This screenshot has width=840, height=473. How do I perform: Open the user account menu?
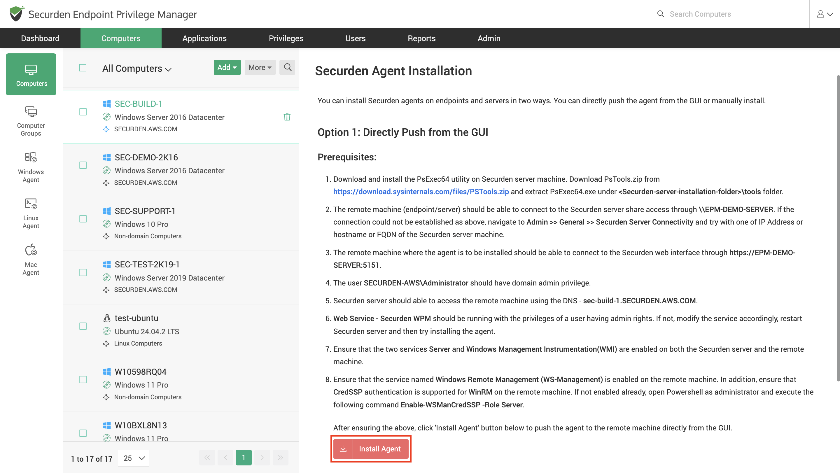click(825, 14)
